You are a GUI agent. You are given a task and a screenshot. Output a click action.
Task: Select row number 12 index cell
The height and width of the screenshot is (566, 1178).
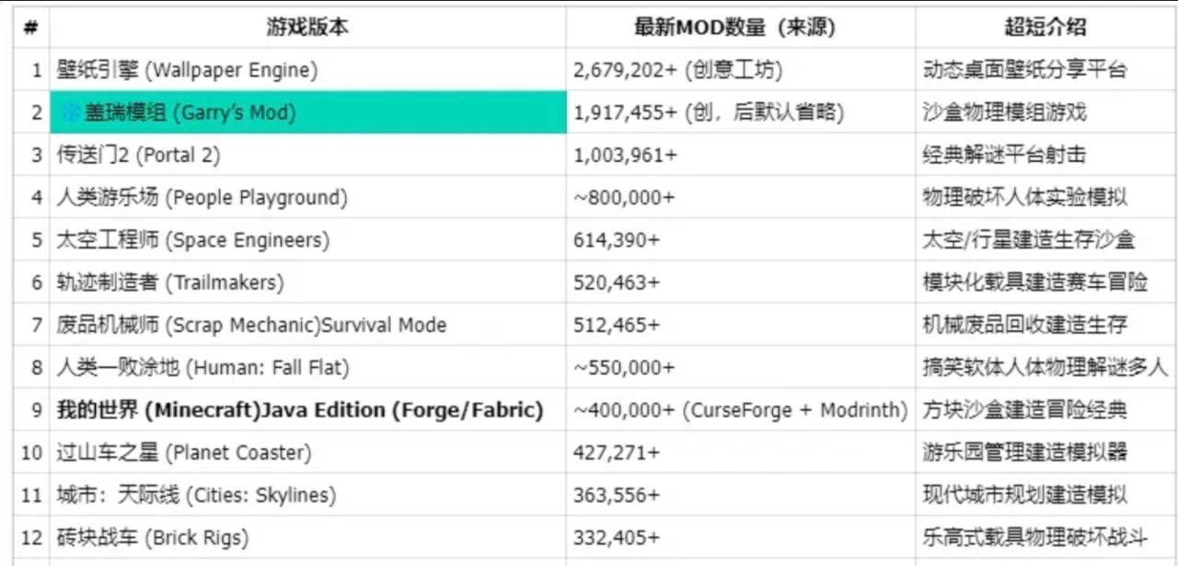(32, 537)
